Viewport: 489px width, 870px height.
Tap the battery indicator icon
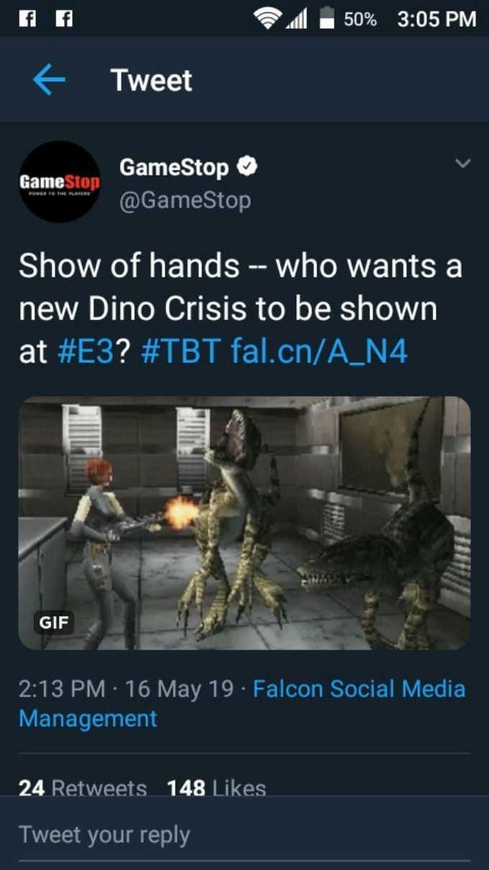coord(326,19)
